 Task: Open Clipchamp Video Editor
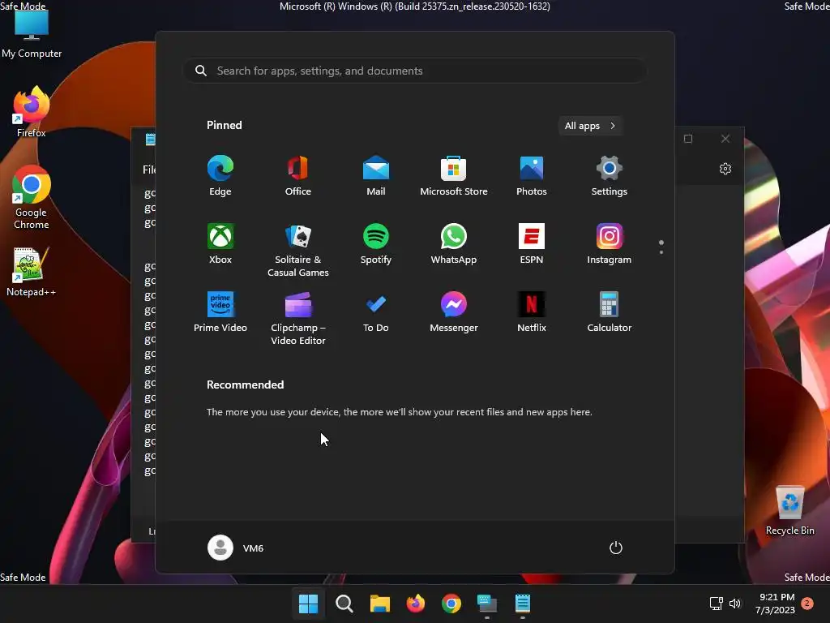(x=298, y=318)
